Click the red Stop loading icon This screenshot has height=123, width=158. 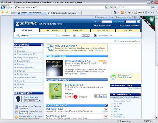click(115, 7)
